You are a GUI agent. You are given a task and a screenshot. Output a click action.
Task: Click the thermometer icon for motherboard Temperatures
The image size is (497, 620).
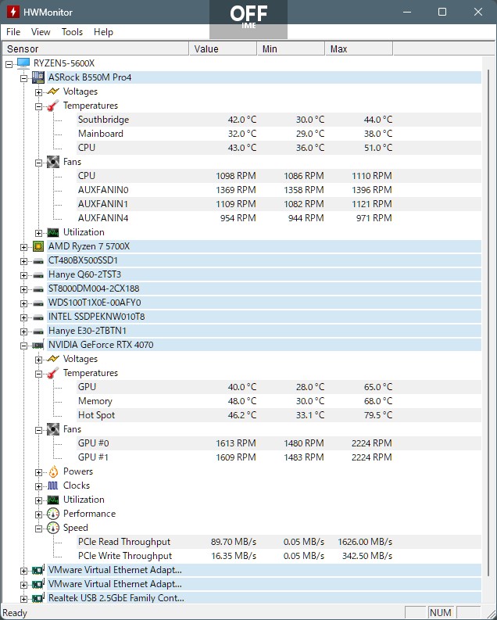point(53,106)
